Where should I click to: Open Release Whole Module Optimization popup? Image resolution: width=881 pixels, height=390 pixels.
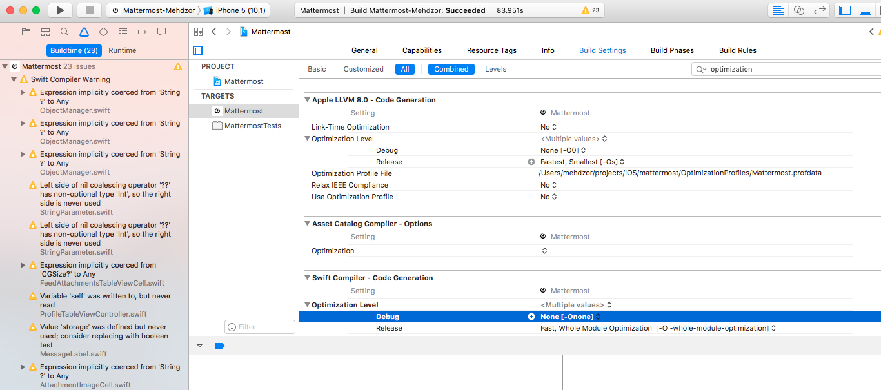[658, 328]
